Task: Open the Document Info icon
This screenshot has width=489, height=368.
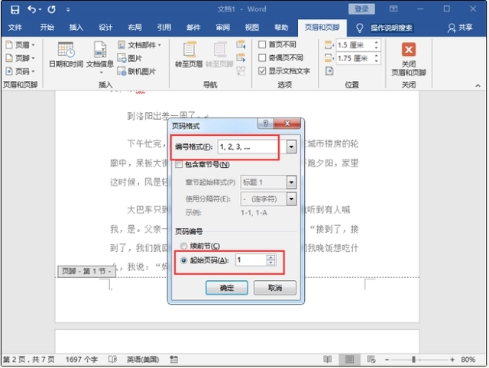Action: [100, 50]
